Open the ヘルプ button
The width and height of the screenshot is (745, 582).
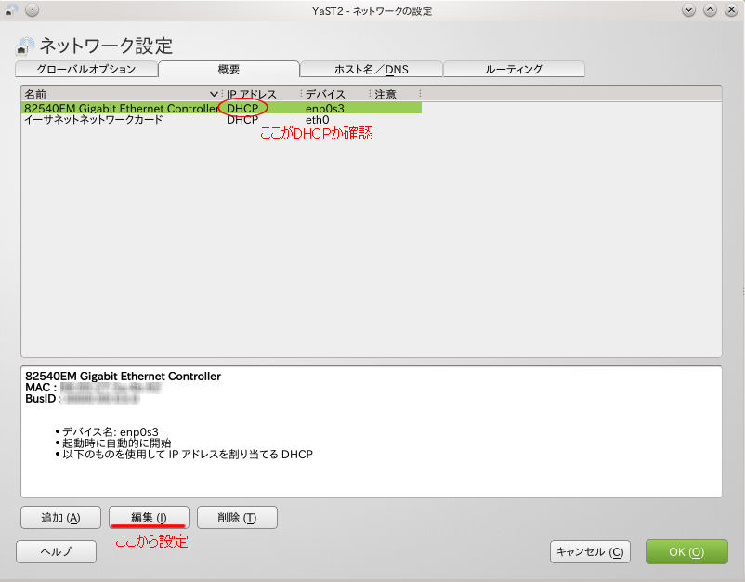[x=56, y=551]
